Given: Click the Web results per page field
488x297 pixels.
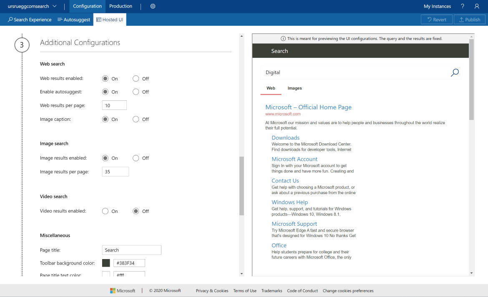Looking at the screenshot, I should tap(114, 105).
